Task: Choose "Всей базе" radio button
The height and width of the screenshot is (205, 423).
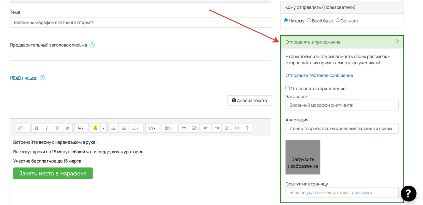Action: [309, 21]
